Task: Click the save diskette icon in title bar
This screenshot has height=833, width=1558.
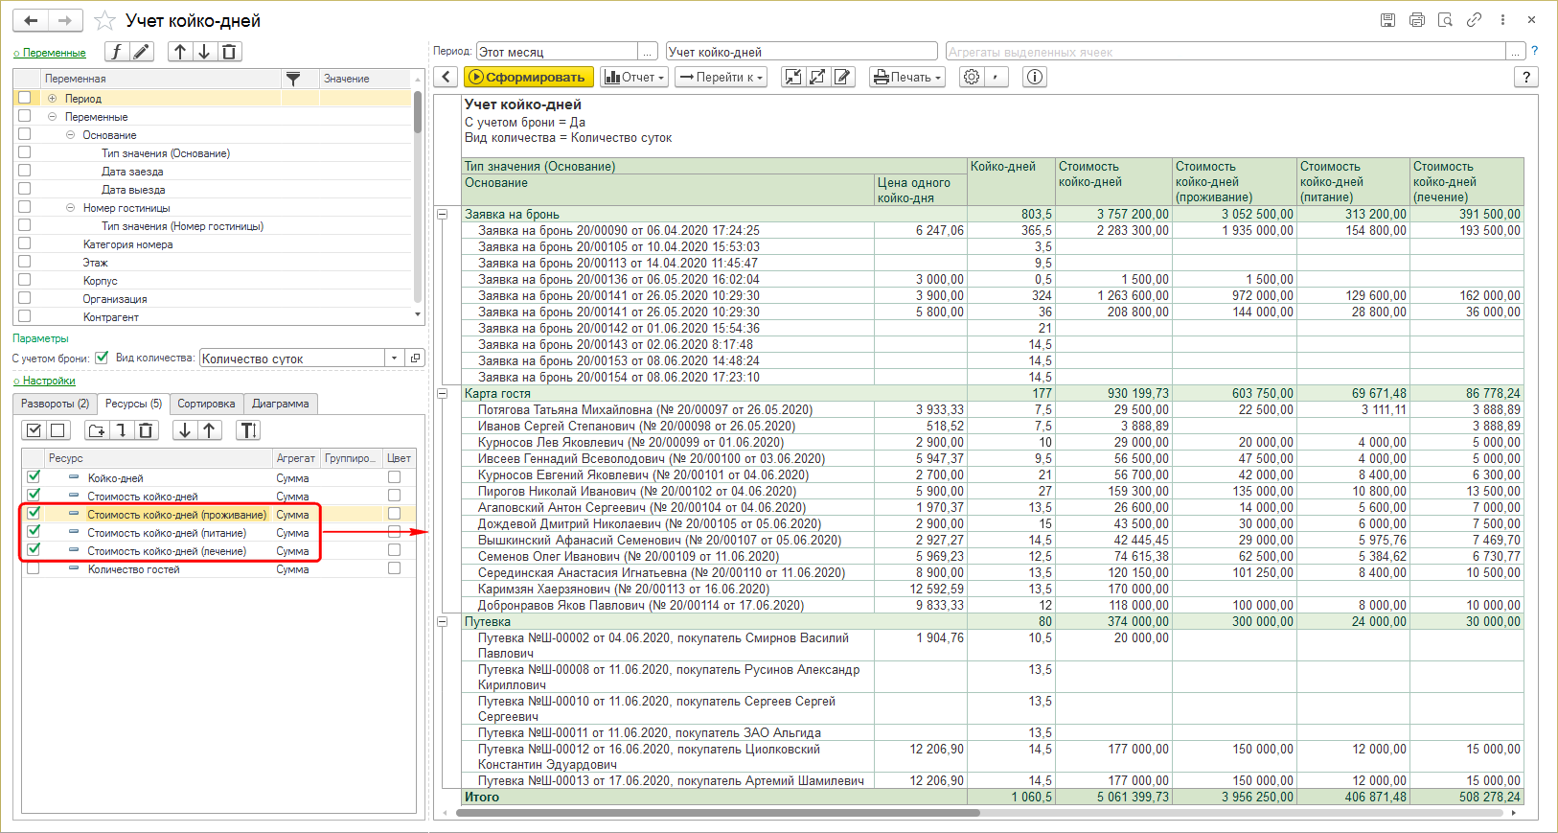Action: (1387, 20)
